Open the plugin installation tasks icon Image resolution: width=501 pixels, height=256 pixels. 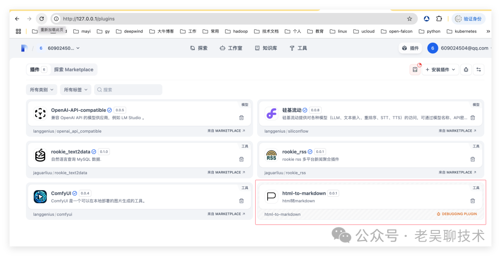pos(415,70)
